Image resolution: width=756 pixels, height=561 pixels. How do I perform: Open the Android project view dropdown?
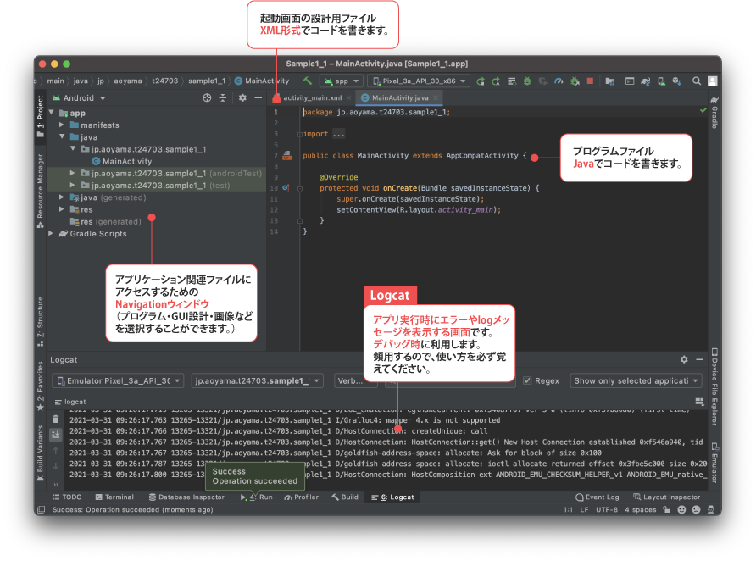point(79,97)
